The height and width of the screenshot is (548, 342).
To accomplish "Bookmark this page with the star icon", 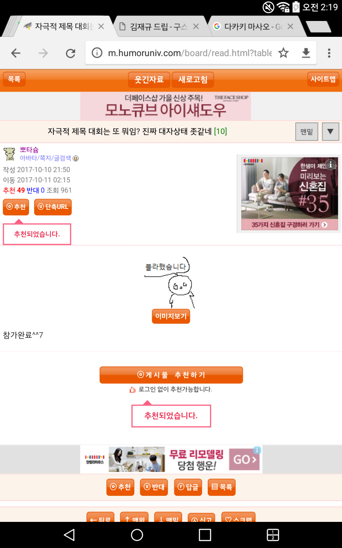I will click(x=283, y=53).
